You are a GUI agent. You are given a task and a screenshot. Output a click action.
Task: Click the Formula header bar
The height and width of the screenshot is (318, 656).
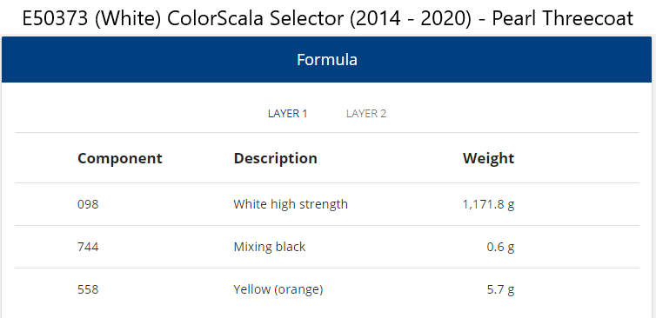click(327, 59)
